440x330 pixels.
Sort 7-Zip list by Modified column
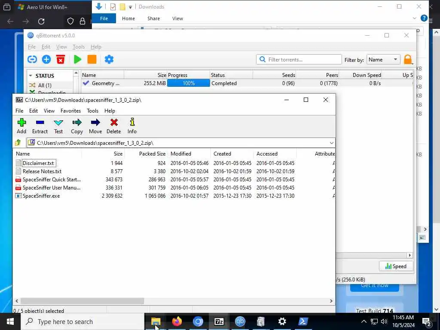click(189, 154)
